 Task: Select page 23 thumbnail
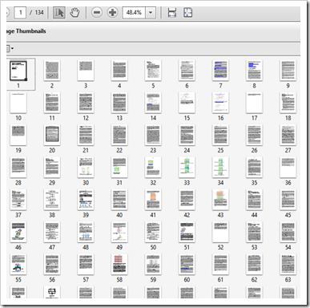(153, 136)
